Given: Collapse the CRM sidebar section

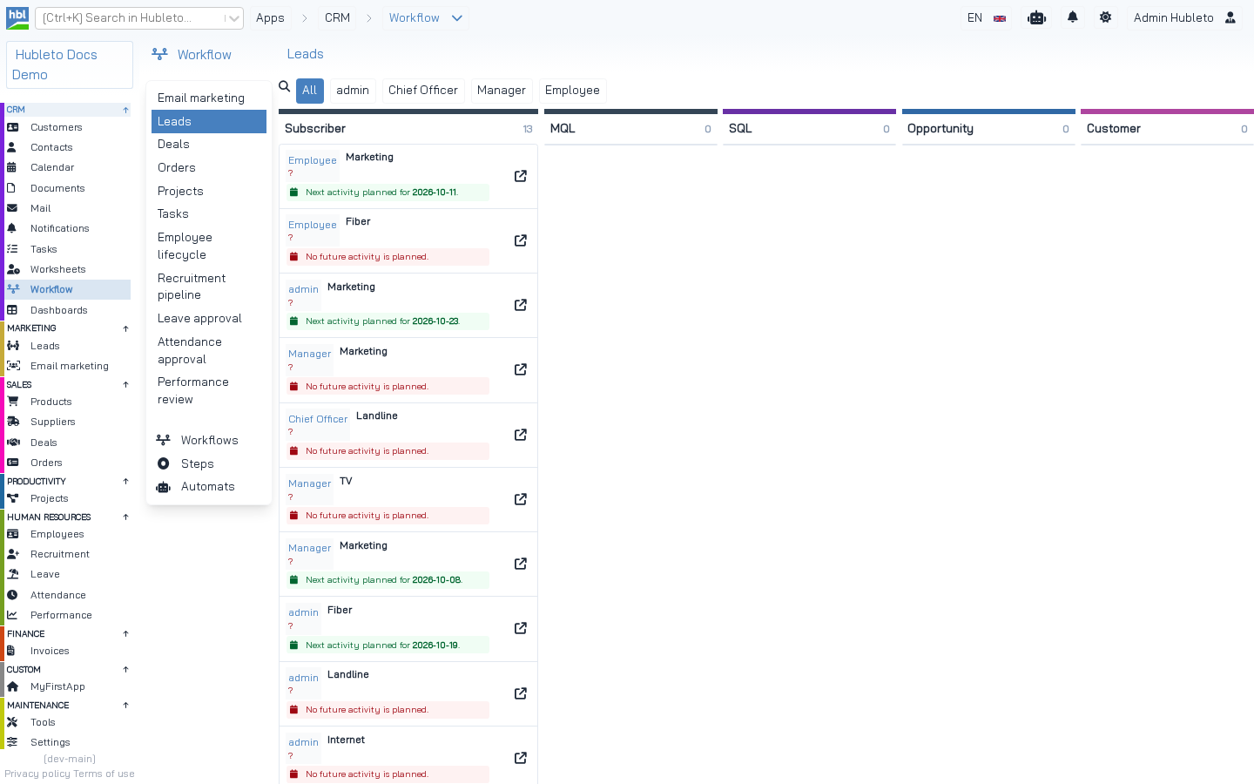Looking at the screenshot, I should pos(125,110).
